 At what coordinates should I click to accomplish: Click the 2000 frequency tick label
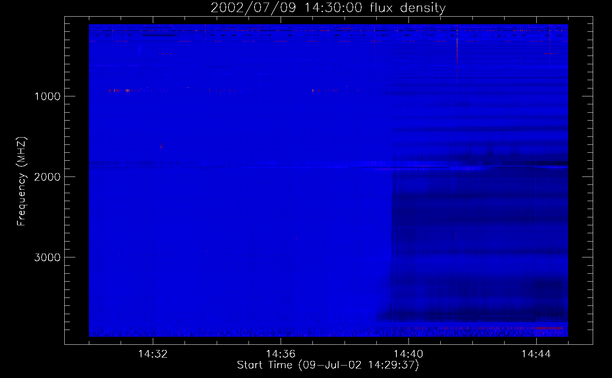point(47,177)
